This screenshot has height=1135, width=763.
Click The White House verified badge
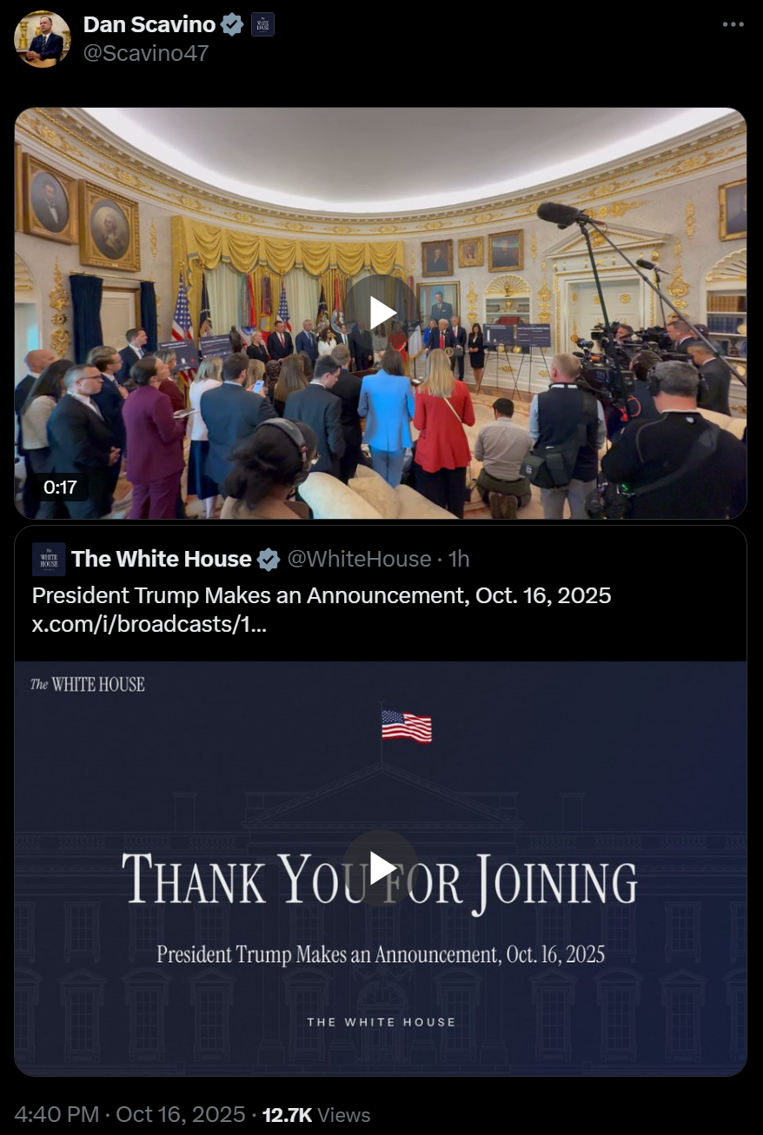269,560
